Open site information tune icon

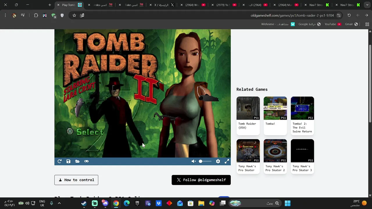[x=339, y=15]
